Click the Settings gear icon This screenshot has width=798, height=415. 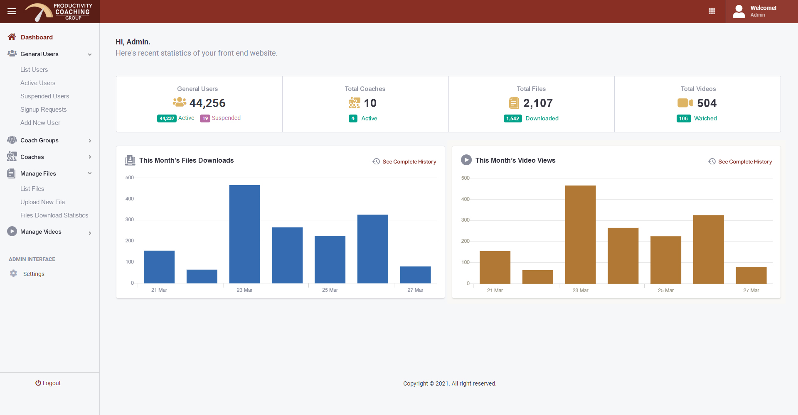[14, 273]
